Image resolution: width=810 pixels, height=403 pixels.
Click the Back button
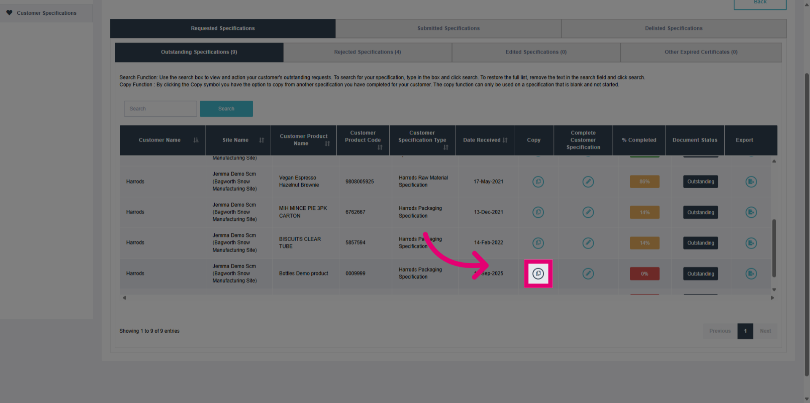[x=760, y=3]
